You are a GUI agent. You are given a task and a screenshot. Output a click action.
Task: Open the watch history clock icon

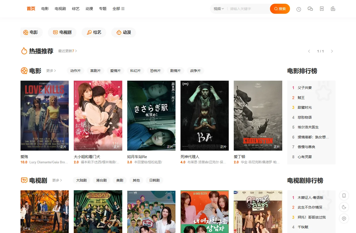299,9
